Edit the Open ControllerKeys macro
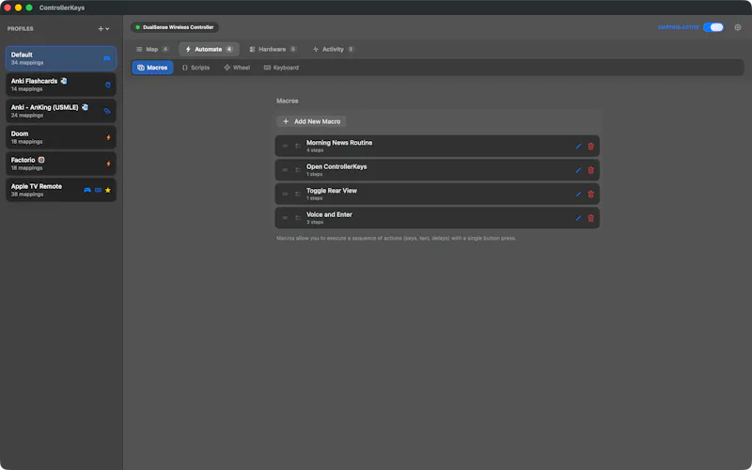 click(578, 170)
